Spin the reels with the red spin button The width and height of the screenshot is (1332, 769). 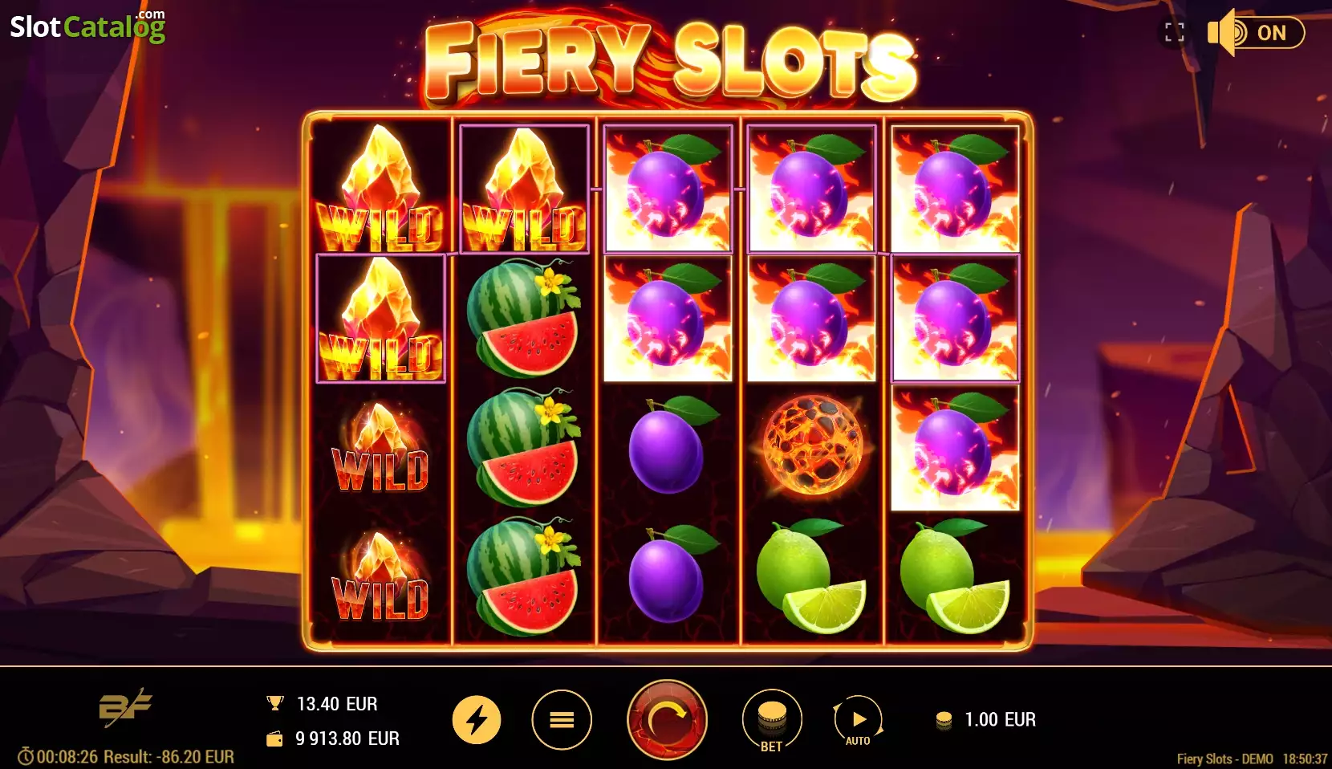point(667,720)
